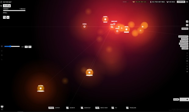This screenshot has width=189, height=112.
Task: Click the message notification icon bottom-left
Action: point(2,107)
